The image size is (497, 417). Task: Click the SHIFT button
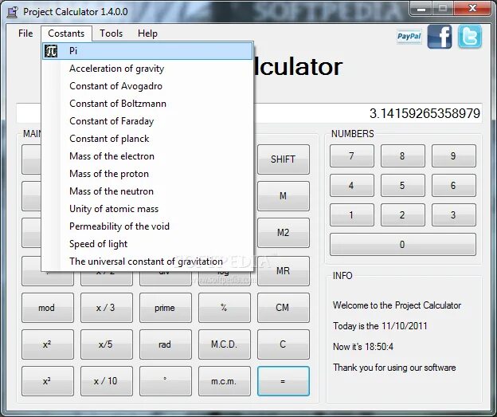[x=284, y=159]
